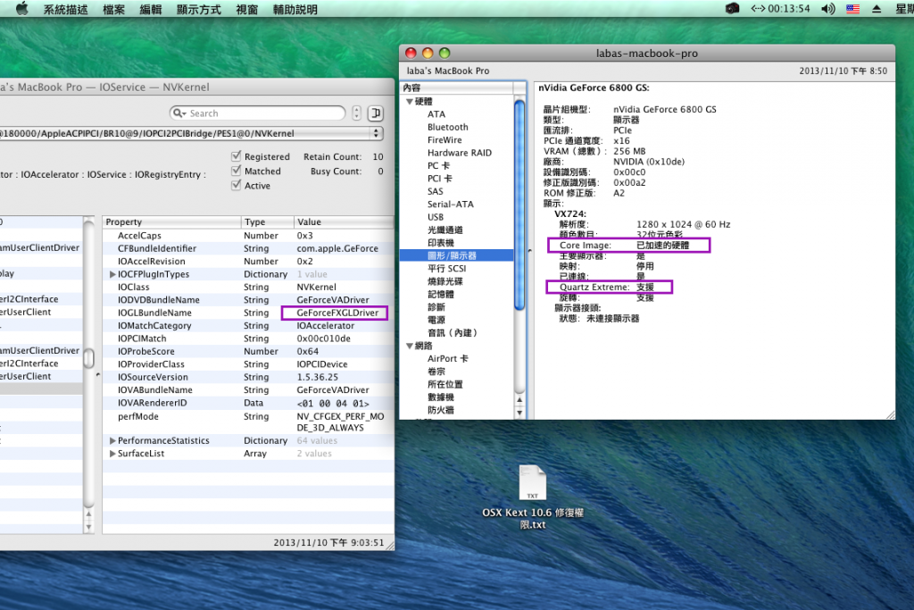This screenshot has width=914, height=610.
Task: Collapse the 網路 section in sidebar
Action: 409,346
